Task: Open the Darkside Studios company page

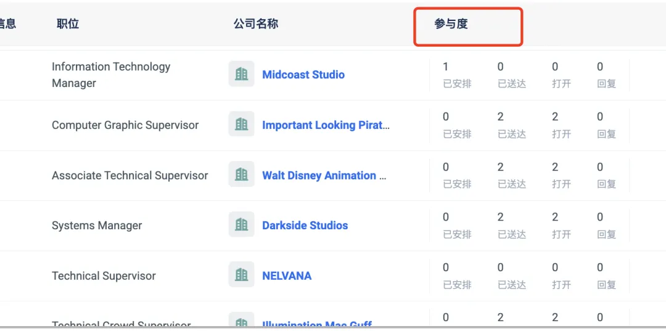Action: pyautogui.click(x=305, y=226)
